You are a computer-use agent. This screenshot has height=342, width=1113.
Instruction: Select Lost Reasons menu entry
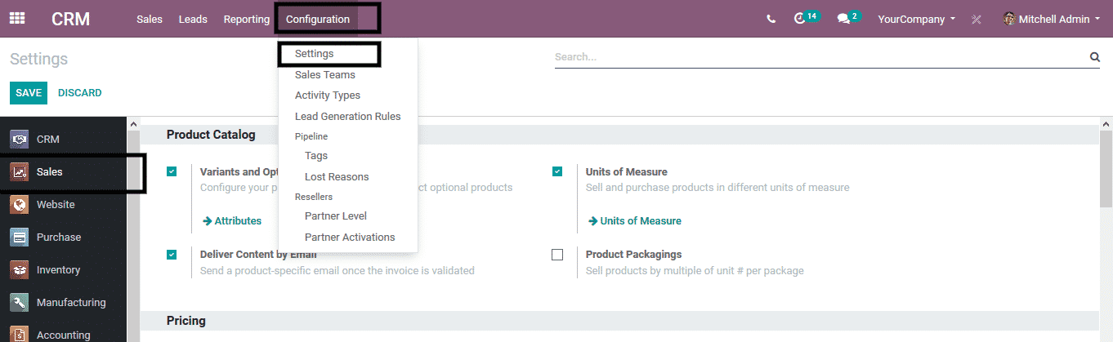click(x=337, y=177)
